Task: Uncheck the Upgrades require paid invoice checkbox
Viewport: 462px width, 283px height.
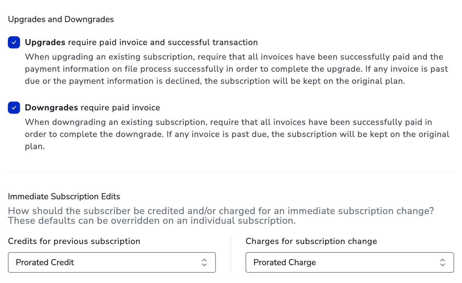Action: 14,42
